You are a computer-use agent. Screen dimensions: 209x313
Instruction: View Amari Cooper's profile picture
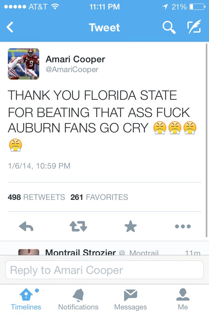click(24, 64)
